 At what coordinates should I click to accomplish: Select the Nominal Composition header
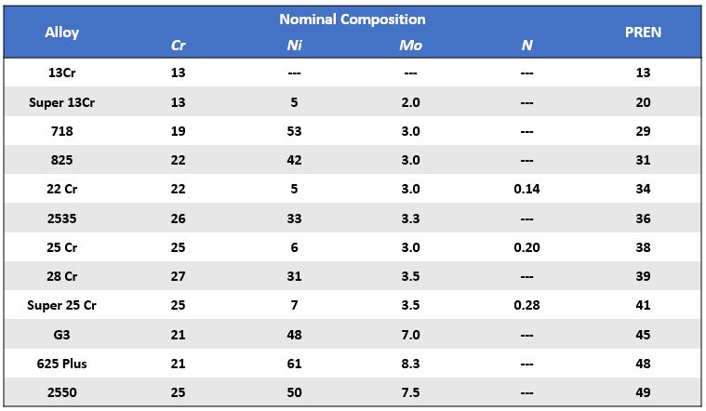click(353, 20)
